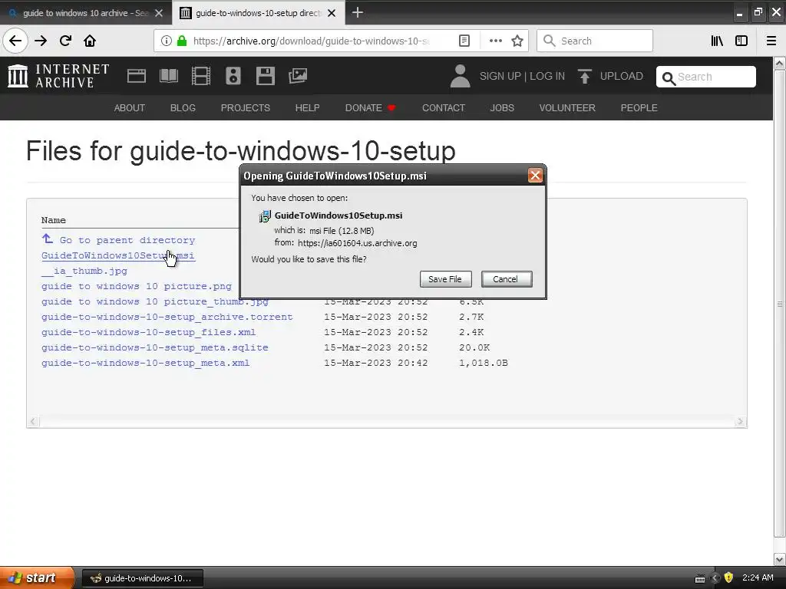Open guide-to-windows-10-setup_meta.xml link
This screenshot has width=786, height=589.
145,363
